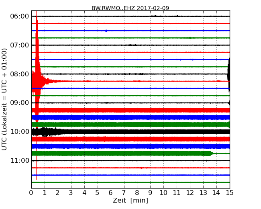The width and height of the screenshot is (261, 209).
Task: Select the 11:00 time label
Action: point(20,160)
